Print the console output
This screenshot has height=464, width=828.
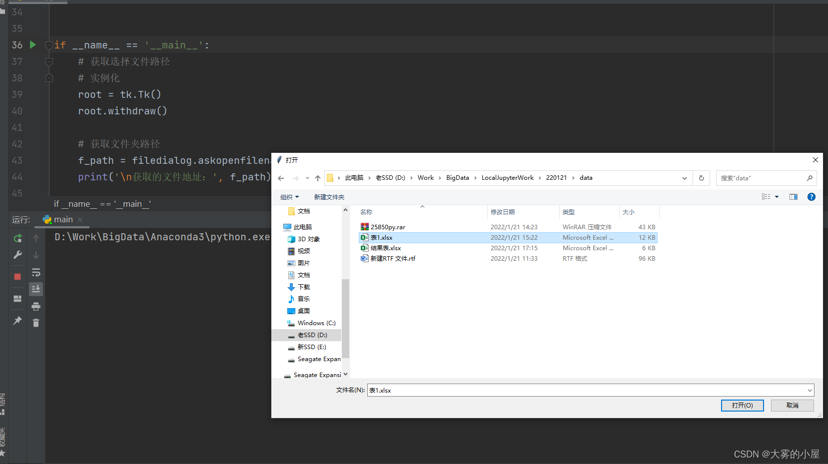point(36,306)
